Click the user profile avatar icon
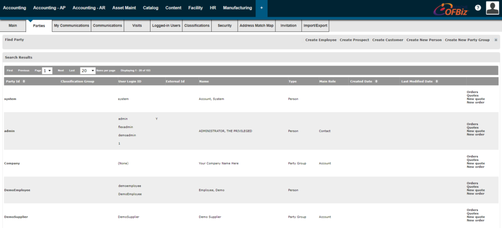This screenshot has width=502, height=228. point(493,8)
